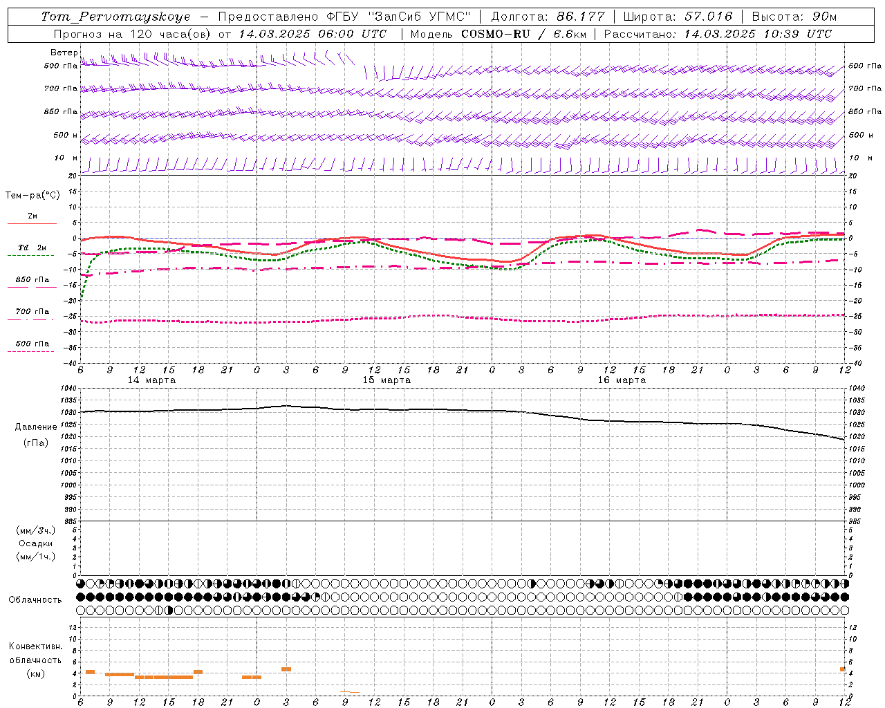Select the "Осадки" precipitation panel label

[x=36, y=543]
